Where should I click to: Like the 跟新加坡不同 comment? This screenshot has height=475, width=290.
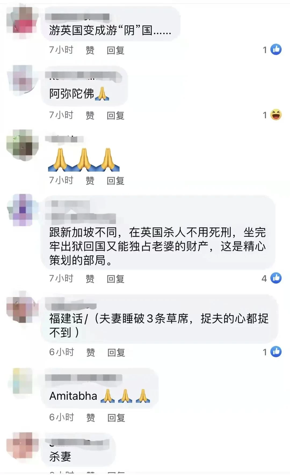[x=90, y=279]
